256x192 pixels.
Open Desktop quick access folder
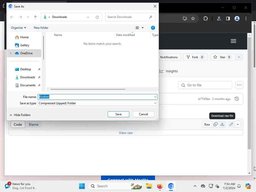tap(25, 69)
